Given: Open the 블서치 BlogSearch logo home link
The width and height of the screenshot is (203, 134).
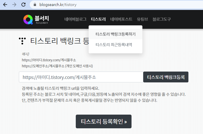Looking at the screenshot, I should [x=36, y=19].
